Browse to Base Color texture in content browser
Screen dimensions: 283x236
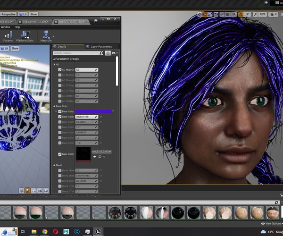100,157
